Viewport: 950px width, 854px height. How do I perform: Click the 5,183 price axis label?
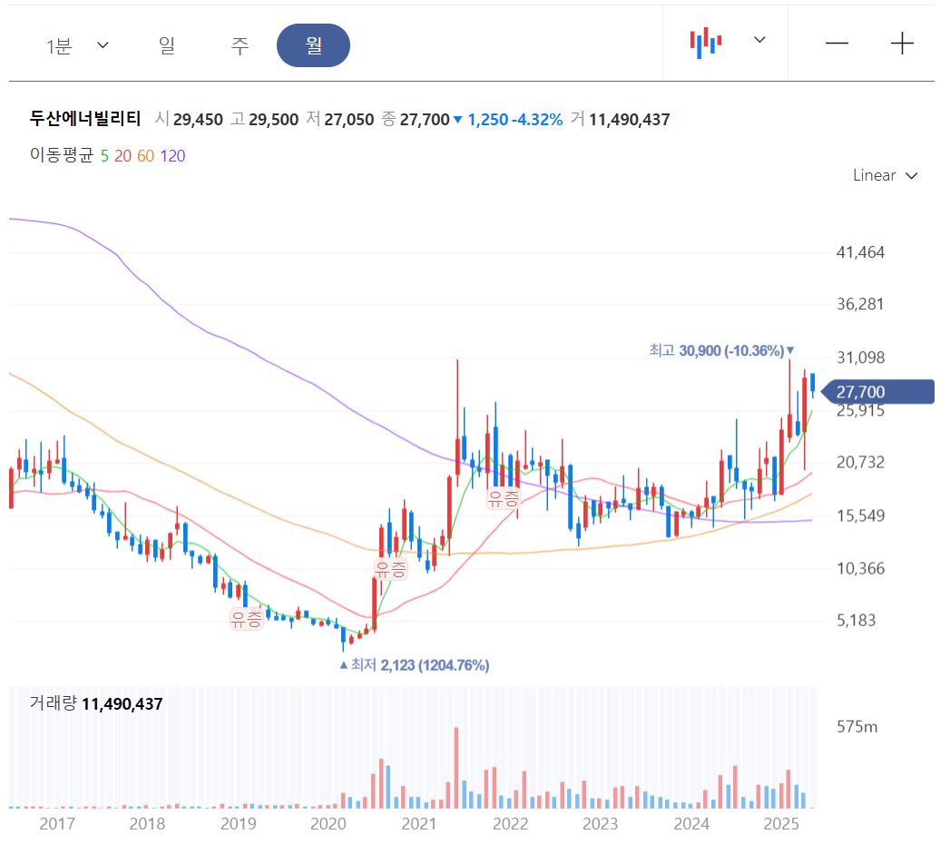click(x=857, y=621)
